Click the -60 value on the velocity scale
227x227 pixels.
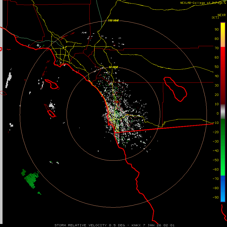pos(216,169)
